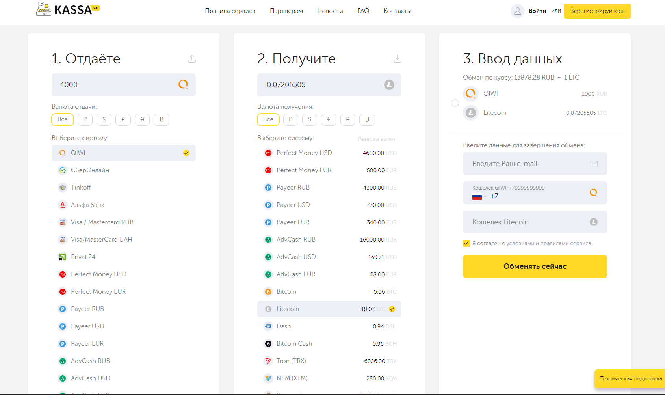This screenshot has height=395, width=665.
Task: Click the QIWI icon in amount field
Action: pos(183,84)
